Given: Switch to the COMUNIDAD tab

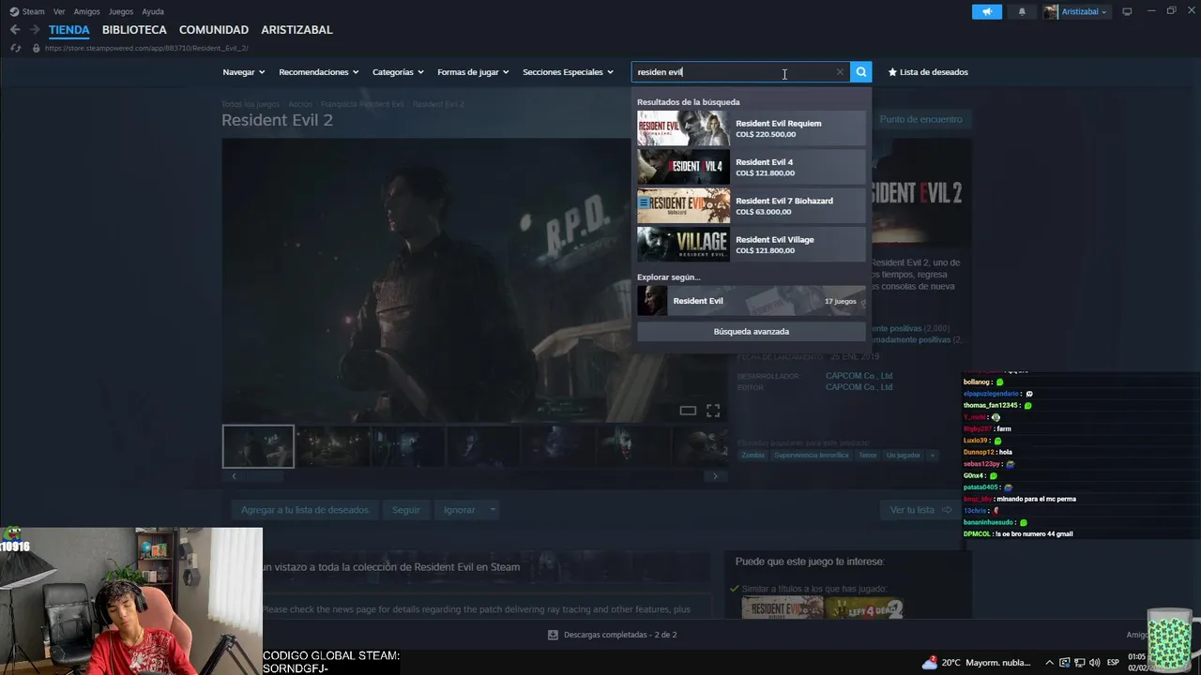Looking at the screenshot, I should (x=214, y=30).
